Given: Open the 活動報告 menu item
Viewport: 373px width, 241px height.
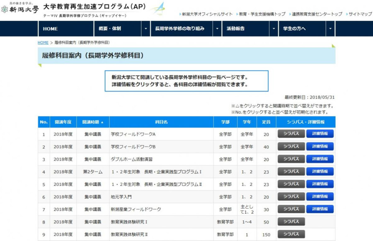Looking at the screenshot, I should pos(246,29).
